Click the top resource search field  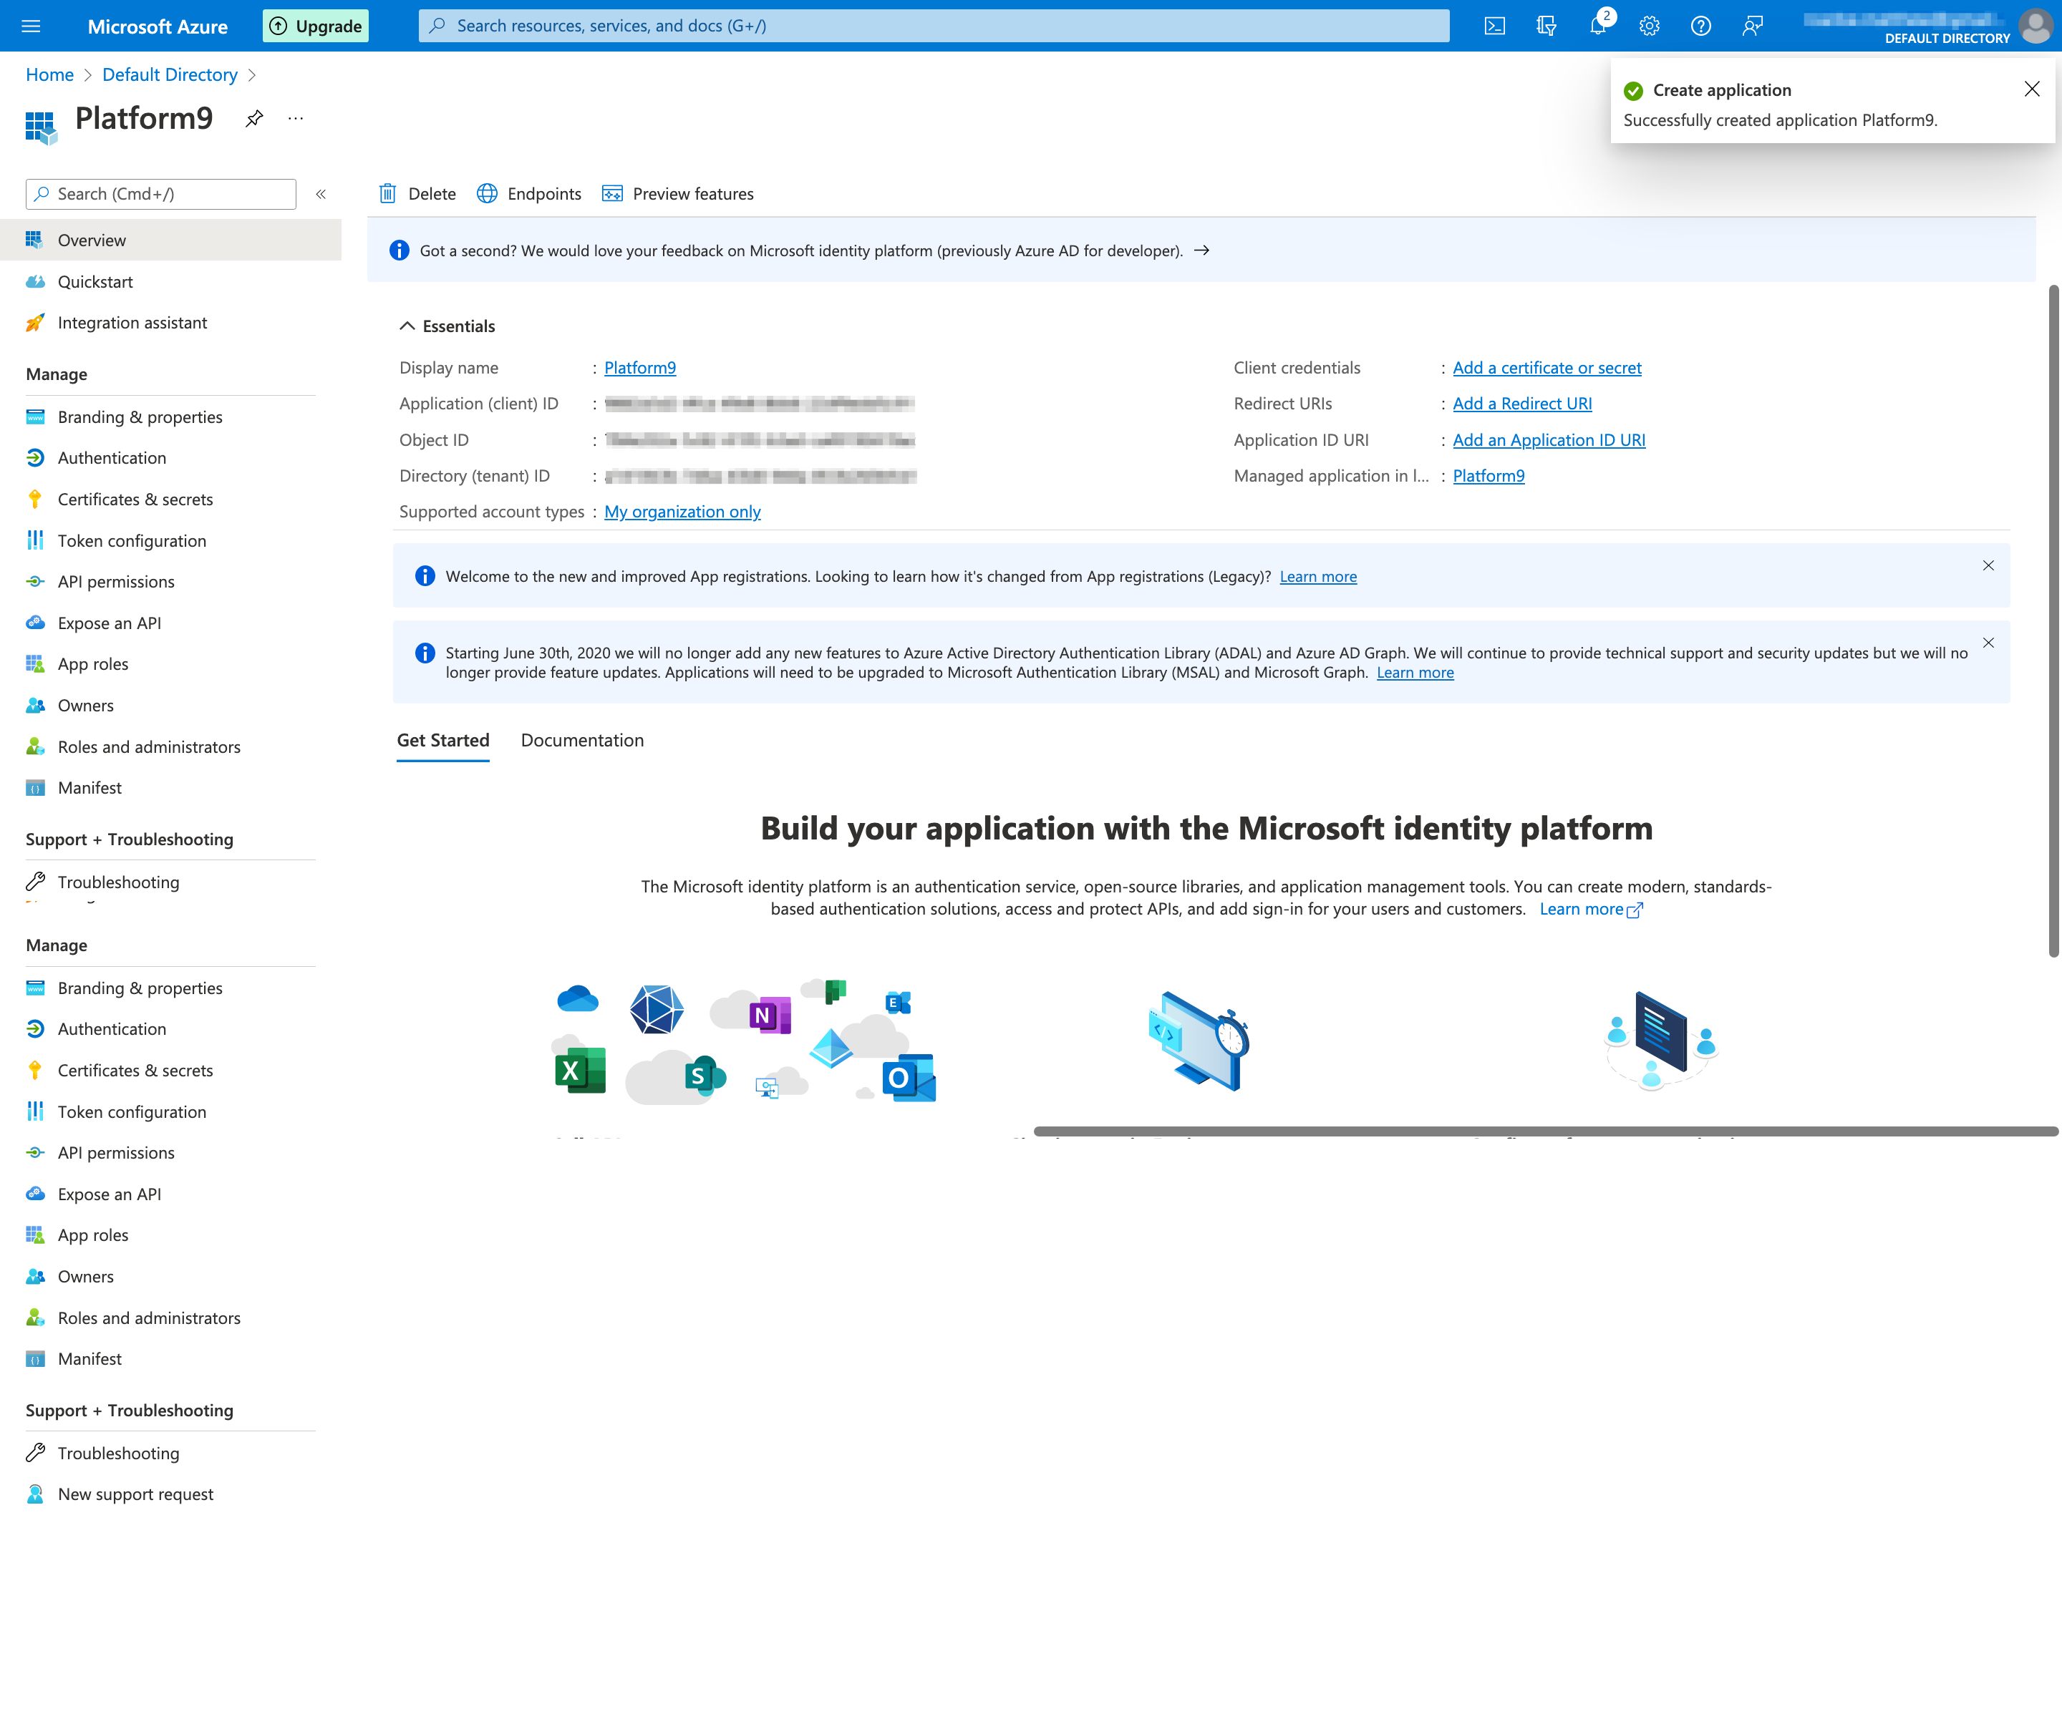coord(933,26)
